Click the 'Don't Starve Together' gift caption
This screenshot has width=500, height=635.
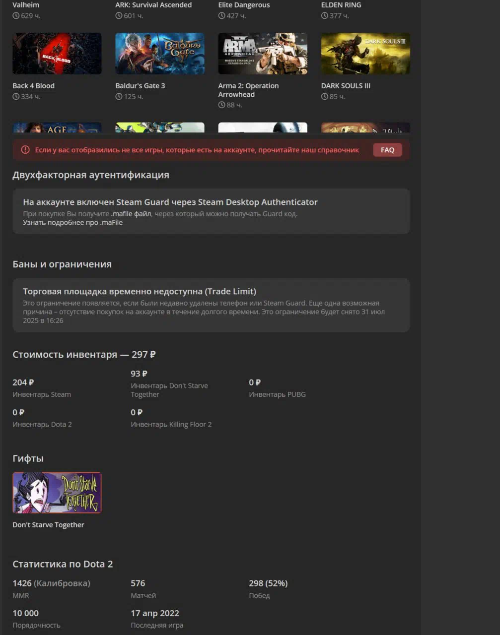[48, 525]
